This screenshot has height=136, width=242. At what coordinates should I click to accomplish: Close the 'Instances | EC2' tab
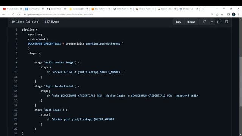click(x=87, y=9)
